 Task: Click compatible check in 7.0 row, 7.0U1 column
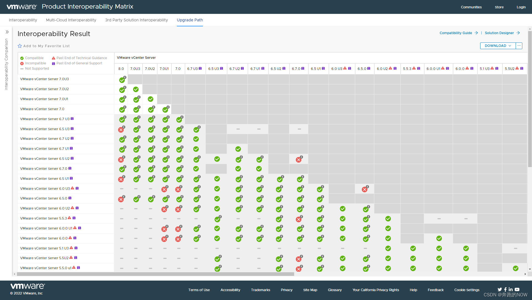[x=165, y=110]
